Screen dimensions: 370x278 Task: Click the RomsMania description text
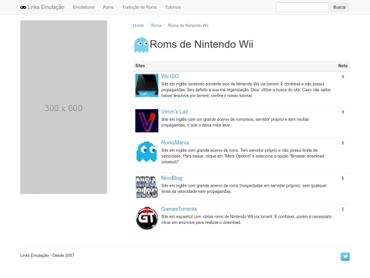tap(243, 156)
